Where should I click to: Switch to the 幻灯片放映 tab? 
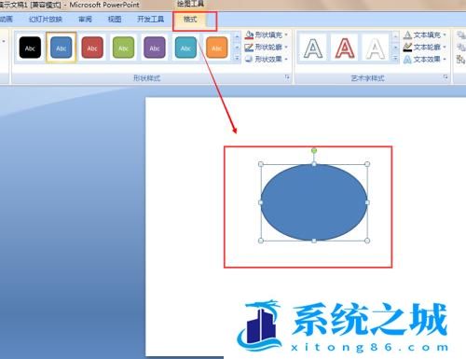pyautogui.click(x=46, y=20)
